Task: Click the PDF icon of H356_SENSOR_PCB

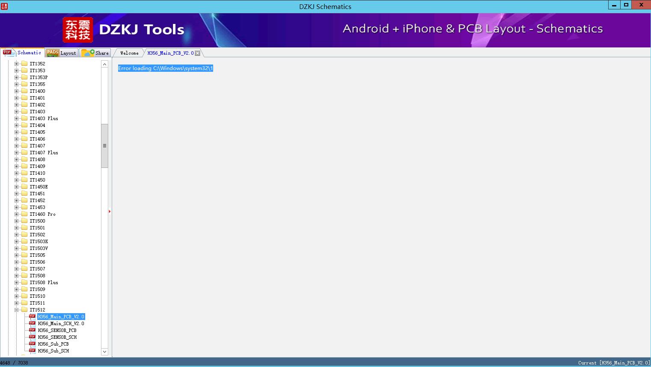Action: point(32,330)
